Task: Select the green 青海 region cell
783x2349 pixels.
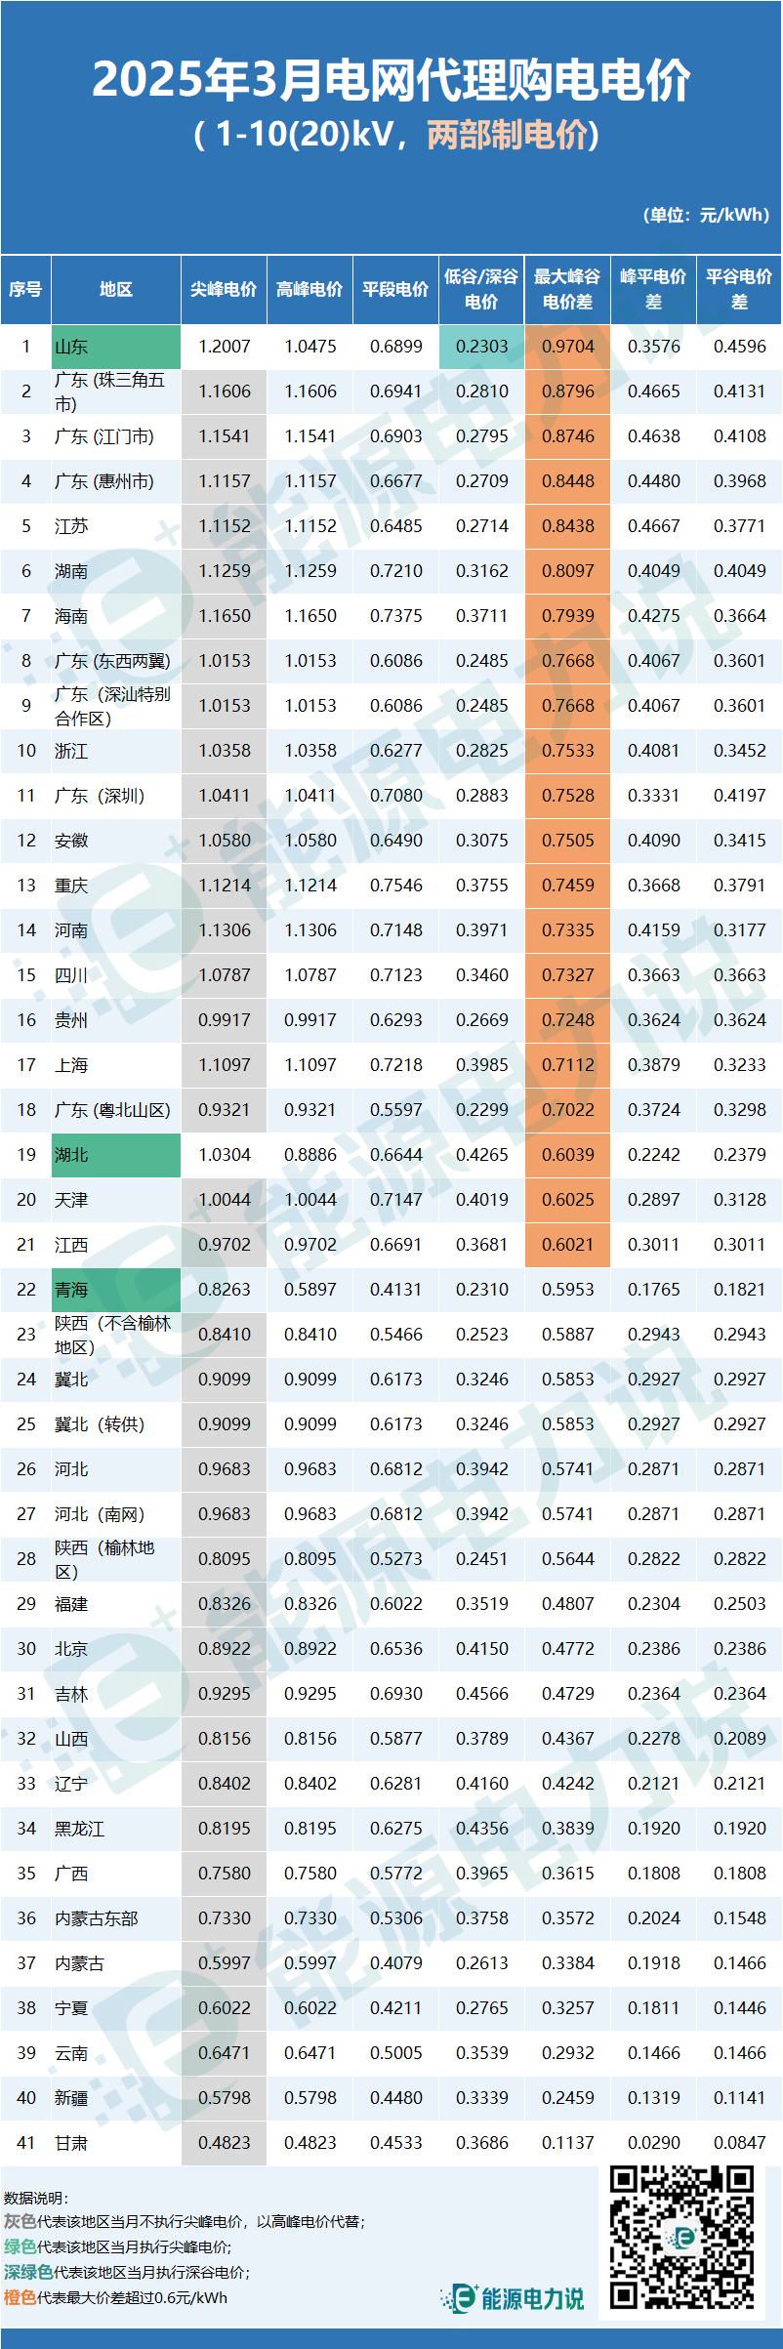Action: (116, 1290)
